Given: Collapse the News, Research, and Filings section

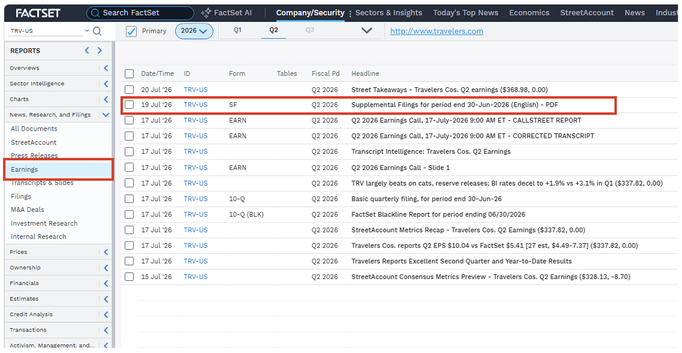Looking at the screenshot, I should (x=106, y=115).
